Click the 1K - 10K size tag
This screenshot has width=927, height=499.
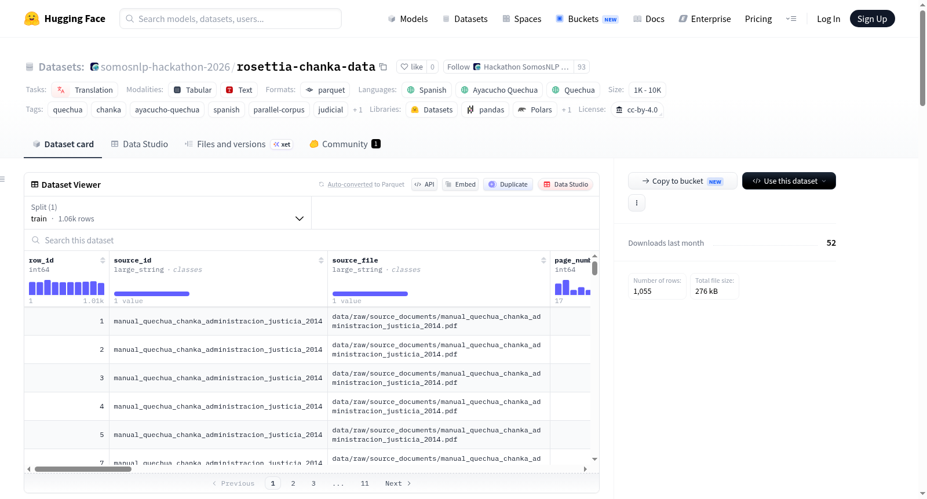coord(647,90)
